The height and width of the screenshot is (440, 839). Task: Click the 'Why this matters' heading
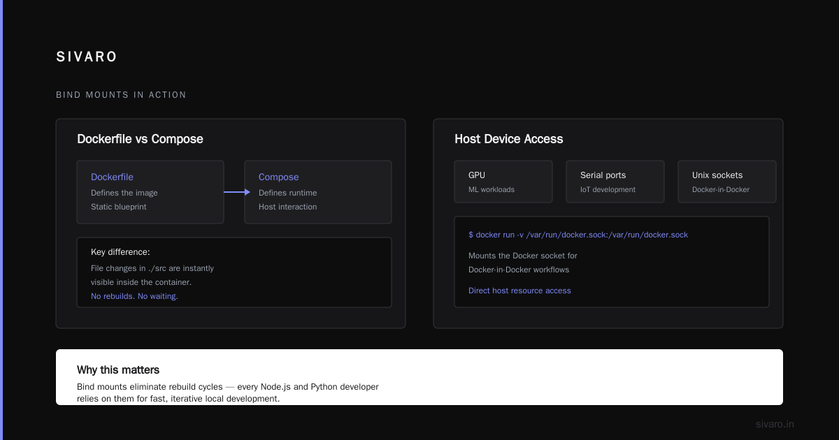click(118, 370)
